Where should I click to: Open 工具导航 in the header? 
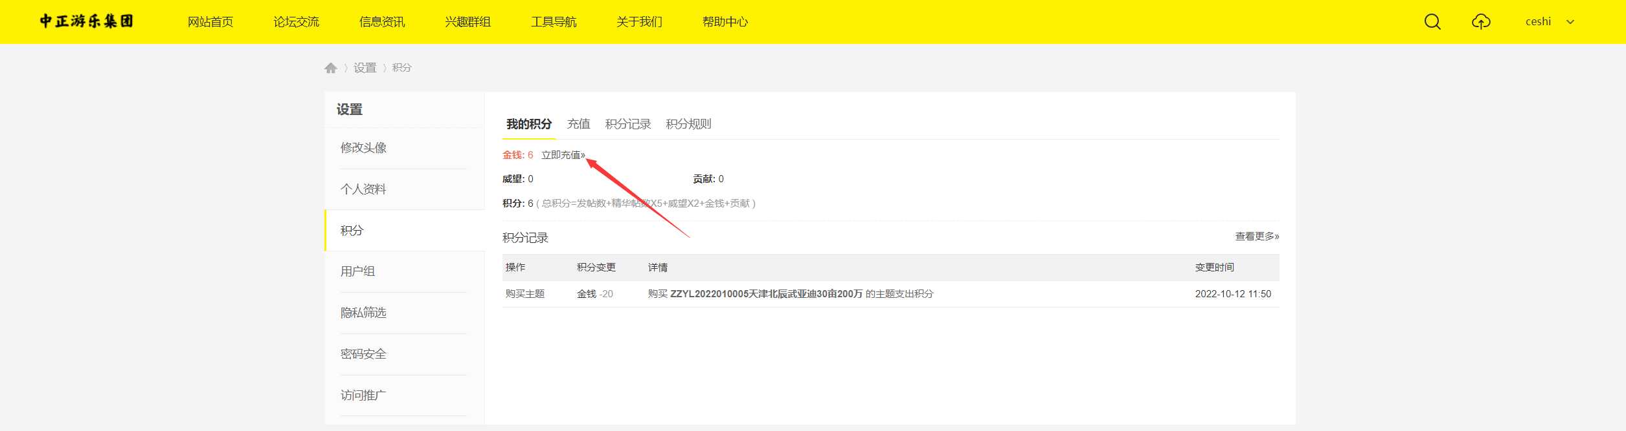click(554, 22)
